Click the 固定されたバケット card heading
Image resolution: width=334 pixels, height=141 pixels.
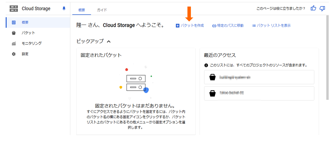[101, 55]
